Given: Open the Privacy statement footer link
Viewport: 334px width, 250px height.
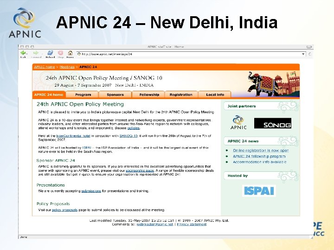Looking at the screenshot, I should click(192, 224).
